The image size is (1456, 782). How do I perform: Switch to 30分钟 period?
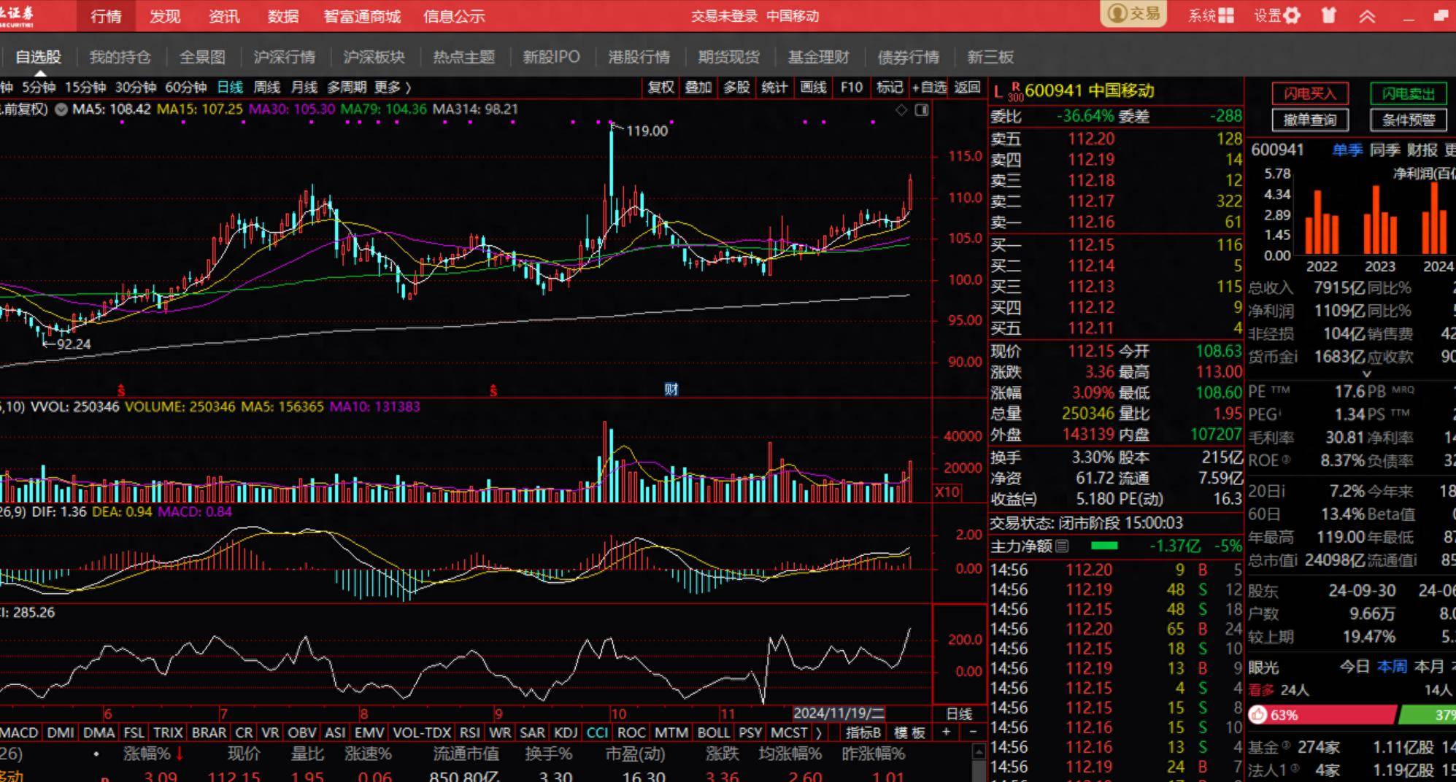tap(136, 88)
